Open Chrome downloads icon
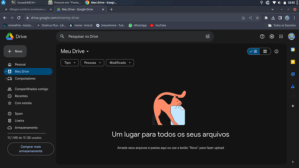299x168 pixels. [x=273, y=18]
